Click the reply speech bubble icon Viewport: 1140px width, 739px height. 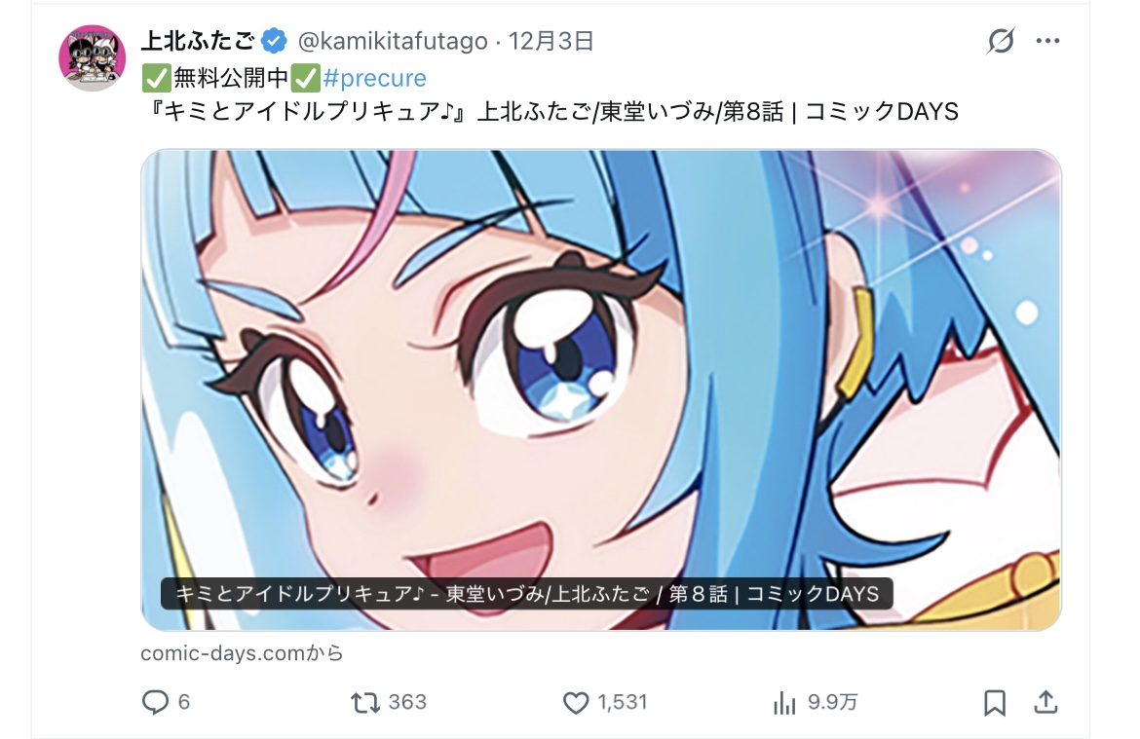pos(155,702)
